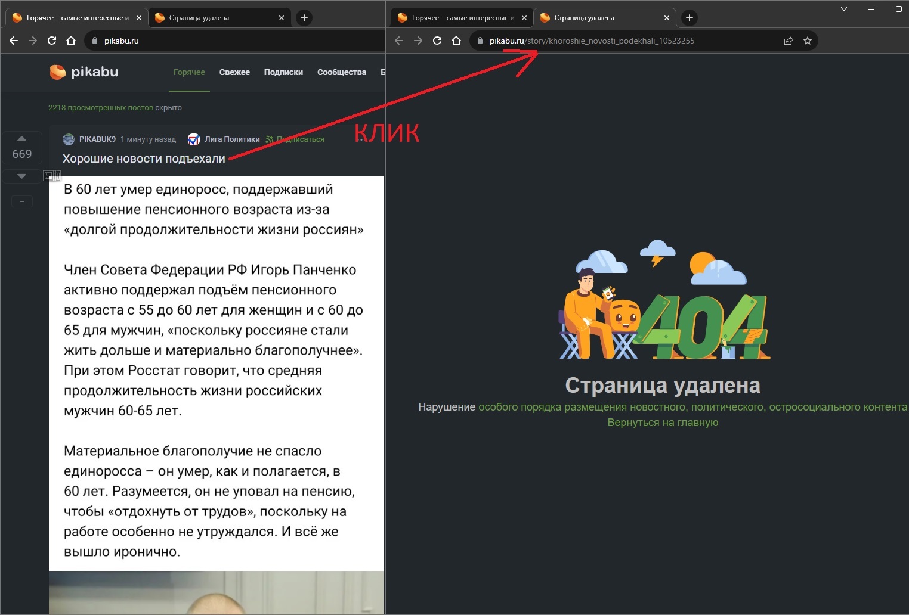Click Вернуться на главную link
909x615 pixels.
(662, 423)
